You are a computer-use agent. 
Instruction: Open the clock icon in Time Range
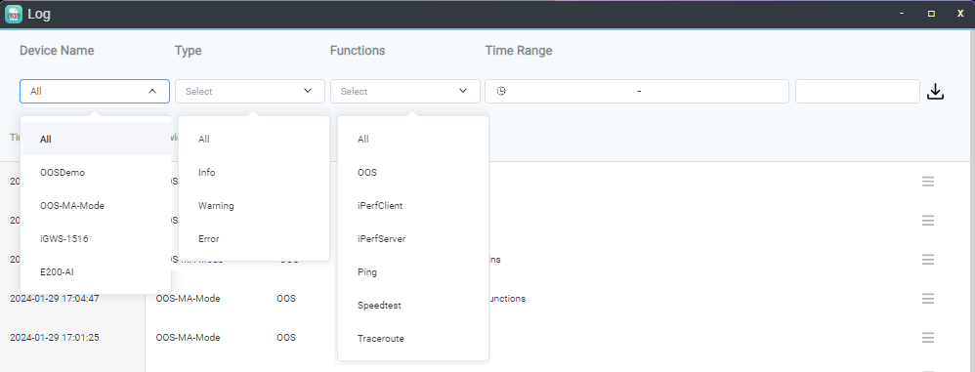tap(501, 92)
